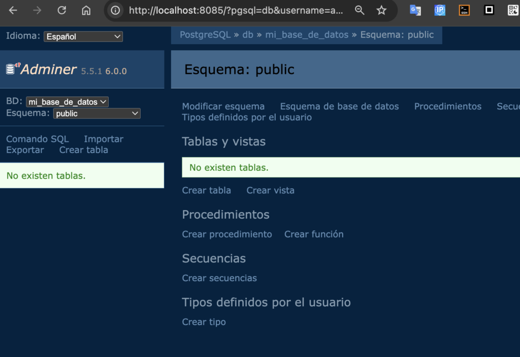Open Modificar esquema

pos(223,106)
